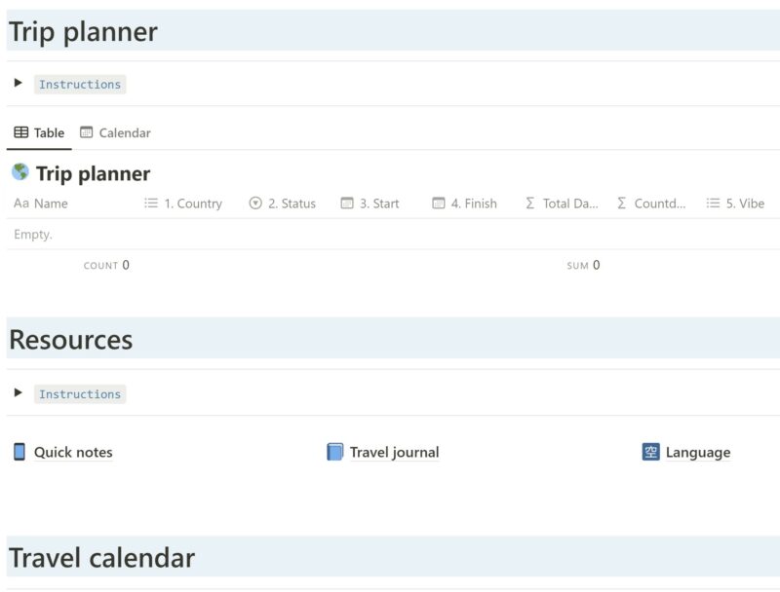Click the globe icon beside Trip planner database
Image resolution: width=780 pixels, height=592 pixels.
coord(19,172)
